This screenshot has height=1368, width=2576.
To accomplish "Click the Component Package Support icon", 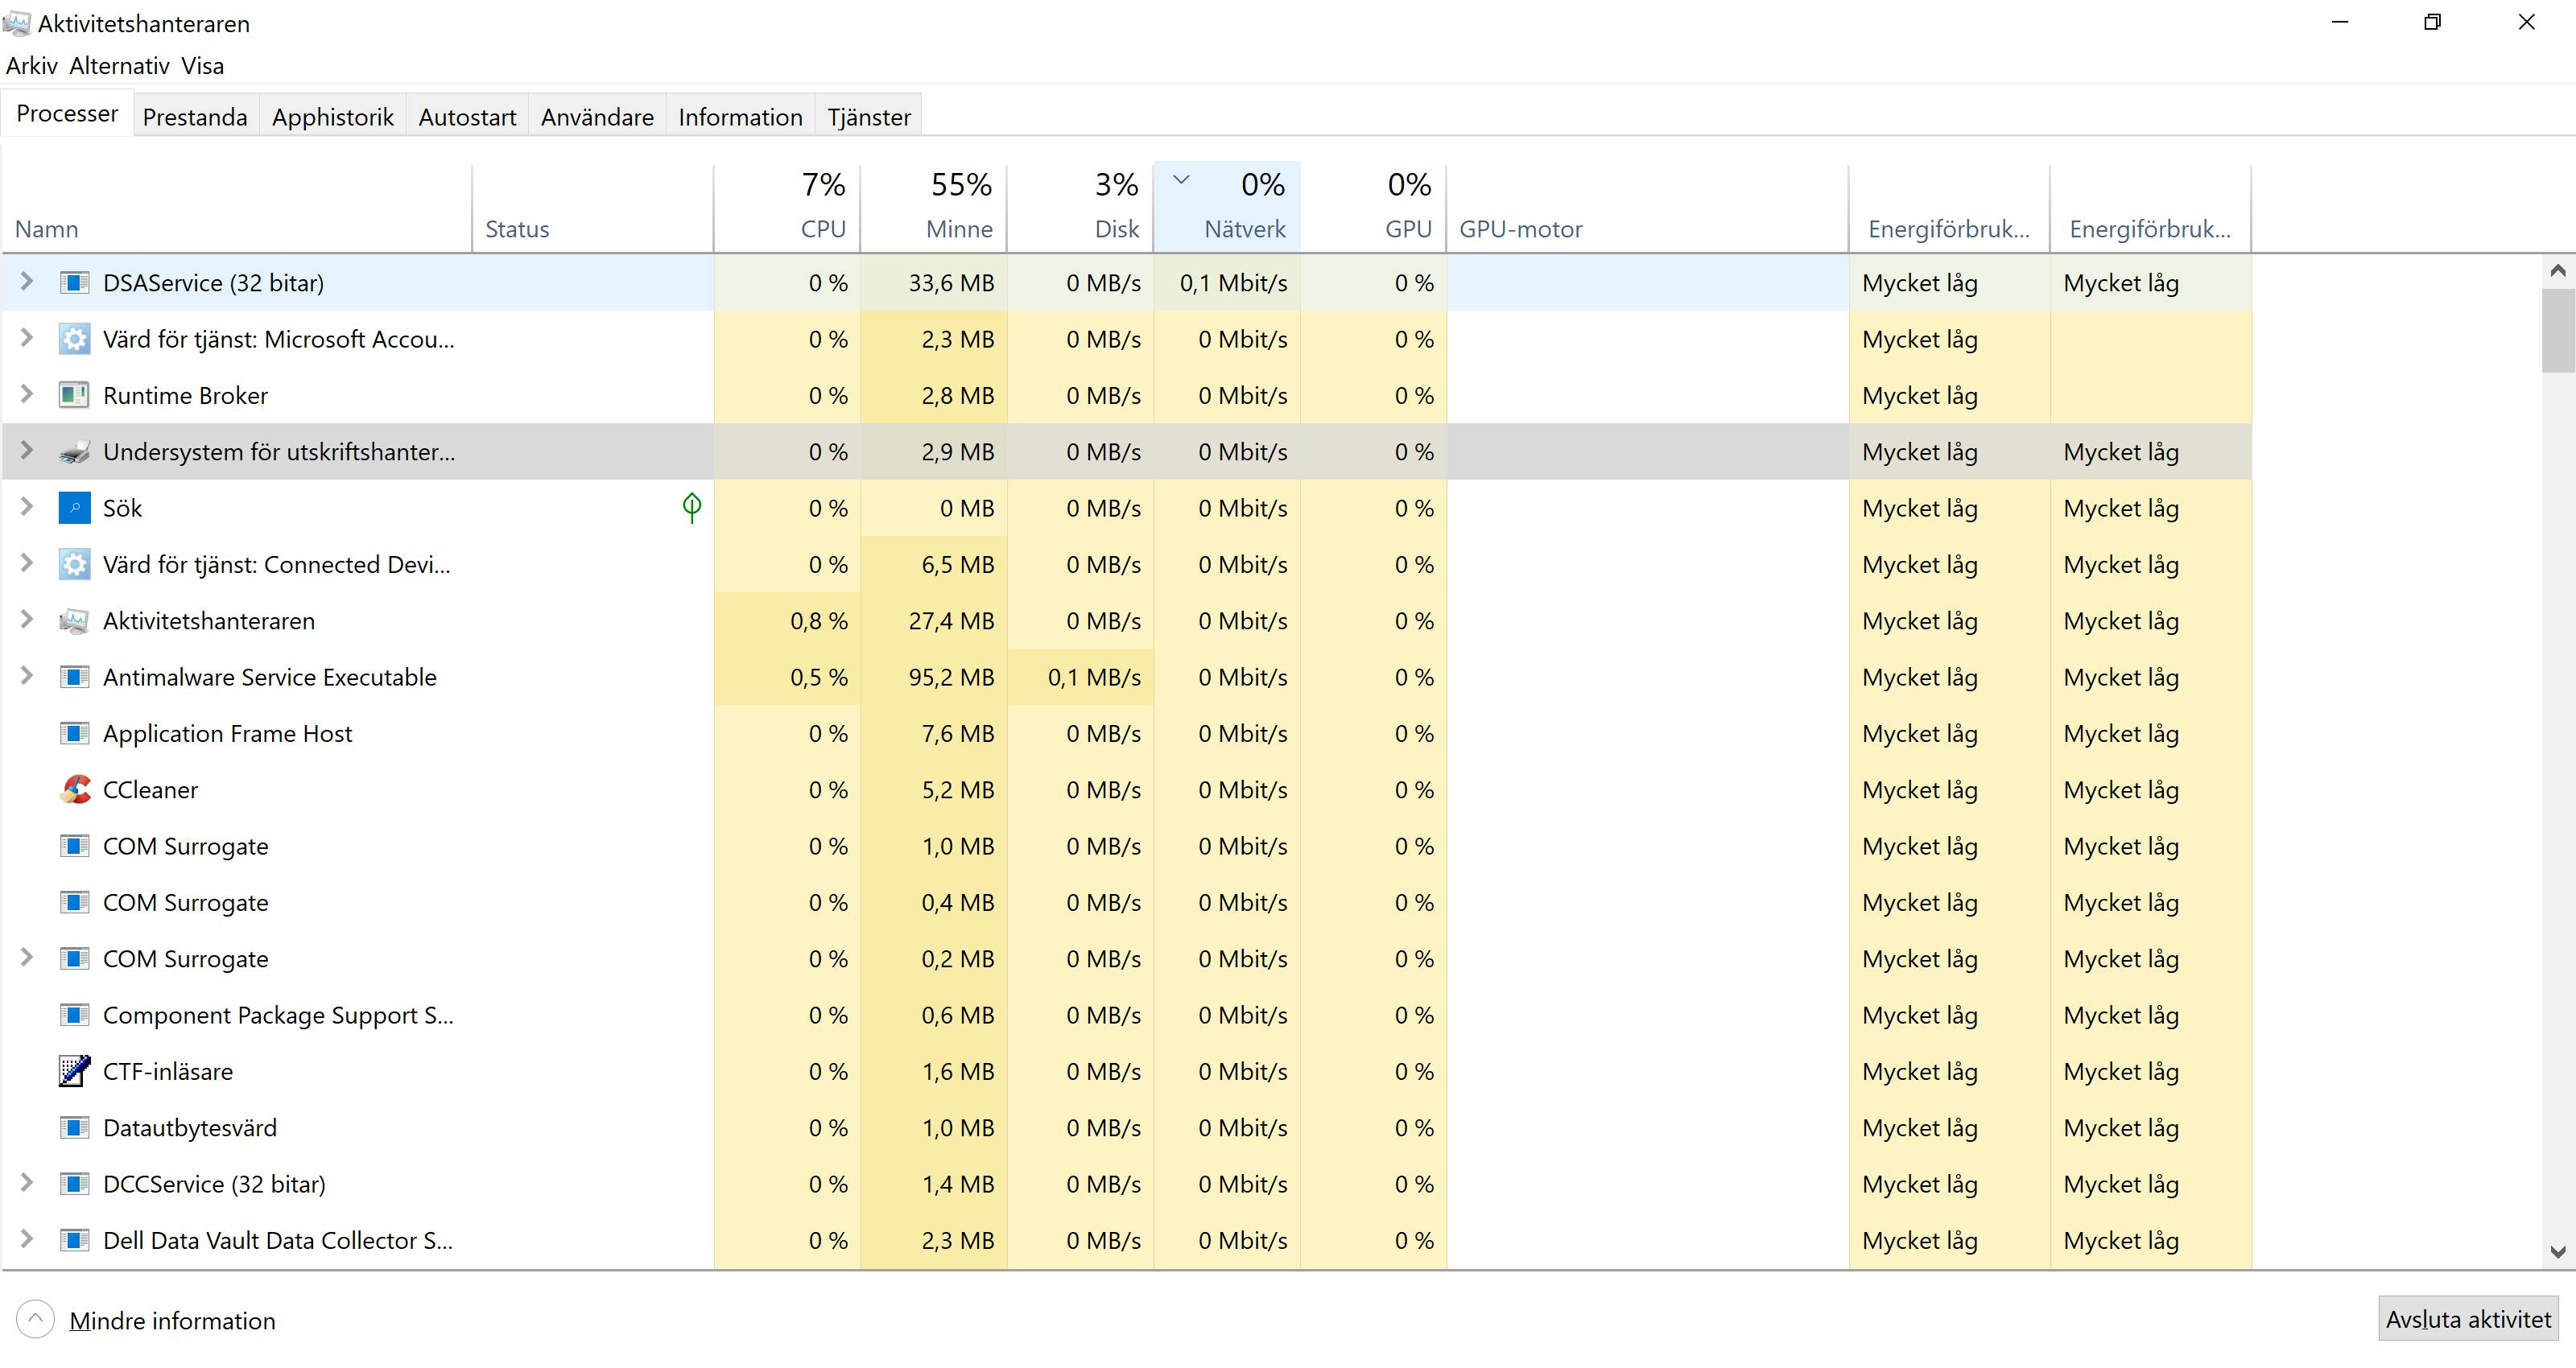I will (75, 1015).
